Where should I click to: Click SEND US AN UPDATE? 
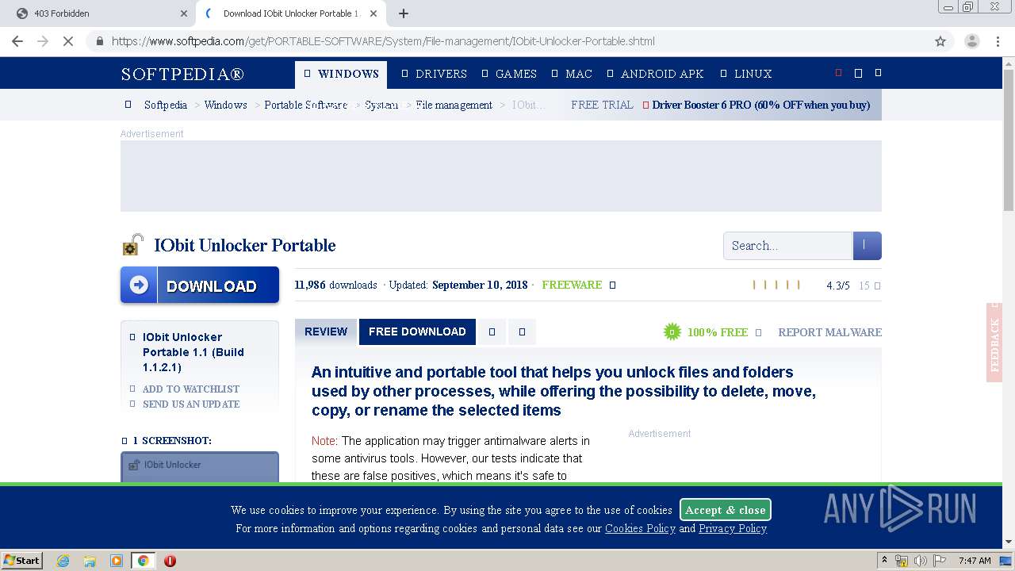coord(191,404)
